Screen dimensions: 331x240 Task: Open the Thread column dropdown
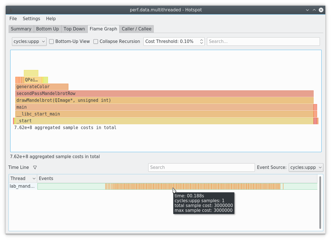tap(23, 178)
